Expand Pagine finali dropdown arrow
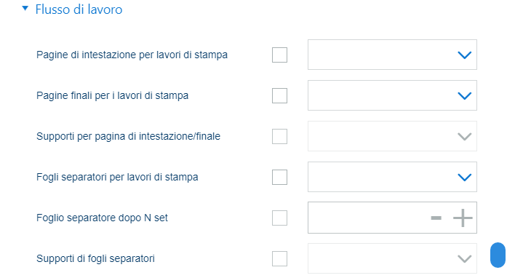Viewport: 507px width, 278px height. pyautogui.click(x=464, y=96)
